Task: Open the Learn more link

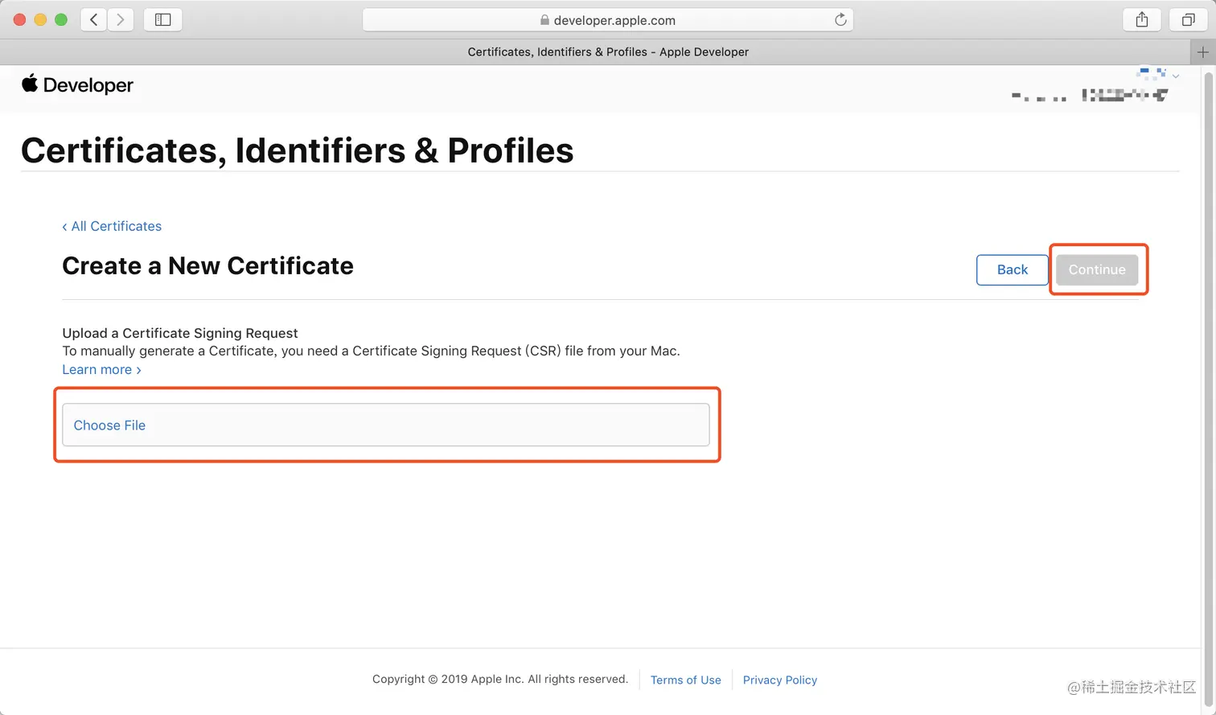Action: point(102,369)
